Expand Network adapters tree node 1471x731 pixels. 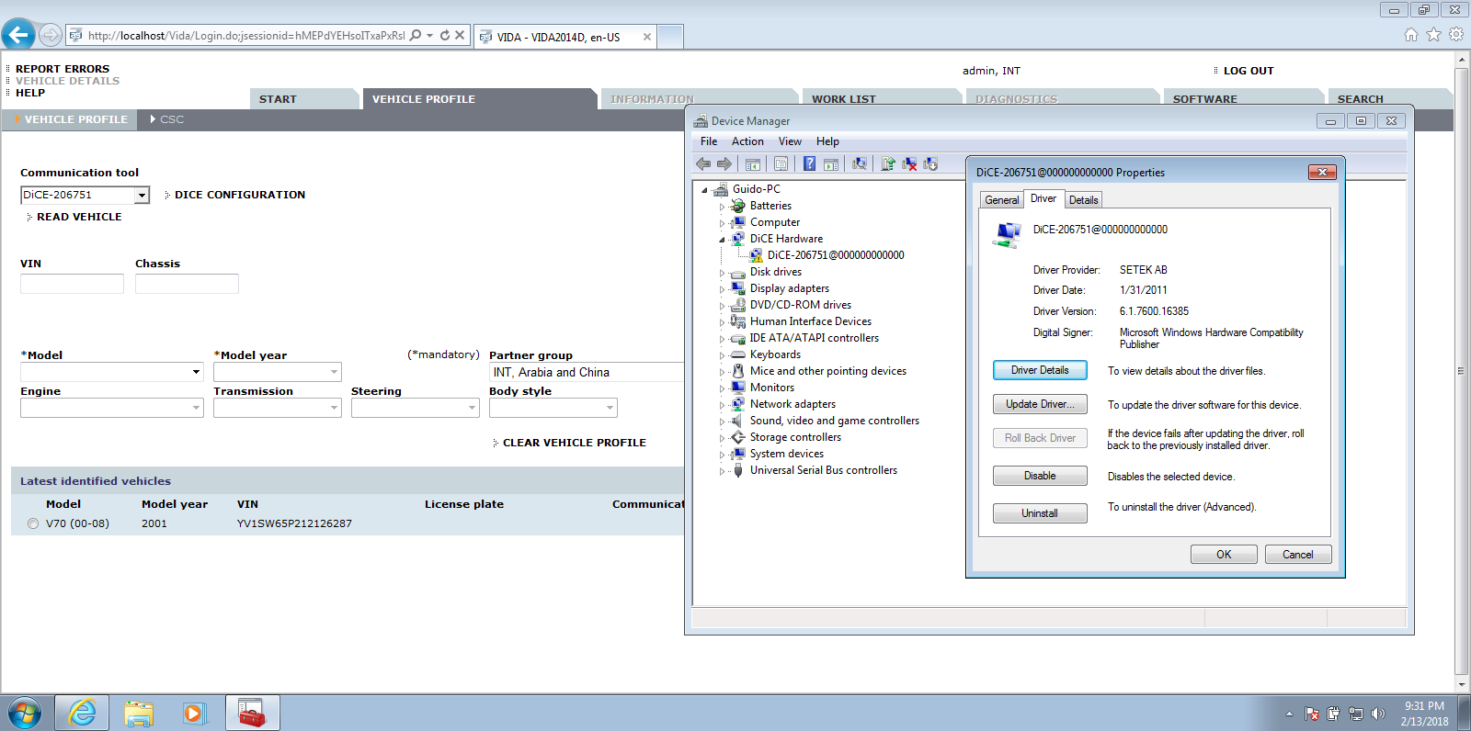[x=722, y=405]
